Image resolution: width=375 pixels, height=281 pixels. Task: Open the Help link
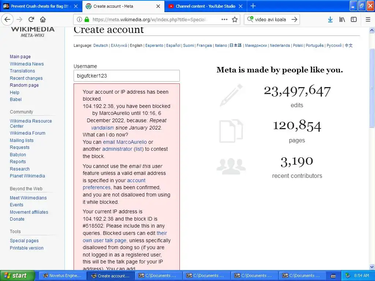(15, 93)
